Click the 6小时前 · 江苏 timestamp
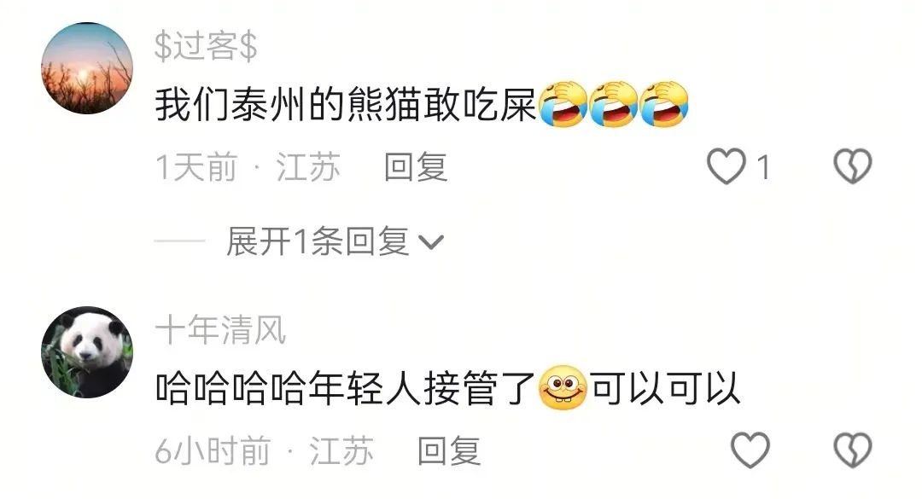This screenshot has width=922, height=499. click(264, 450)
